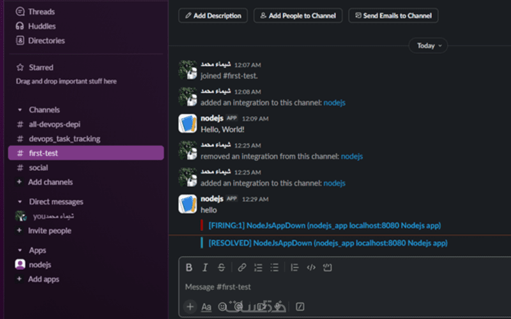Apply inline code formatting
This screenshot has width=511, height=319.
pyautogui.click(x=311, y=267)
